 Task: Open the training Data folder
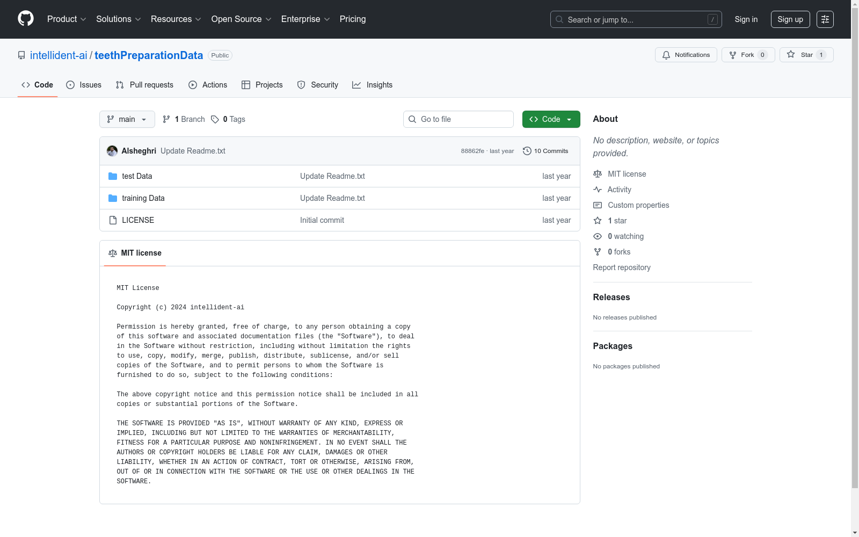pyautogui.click(x=143, y=198)
